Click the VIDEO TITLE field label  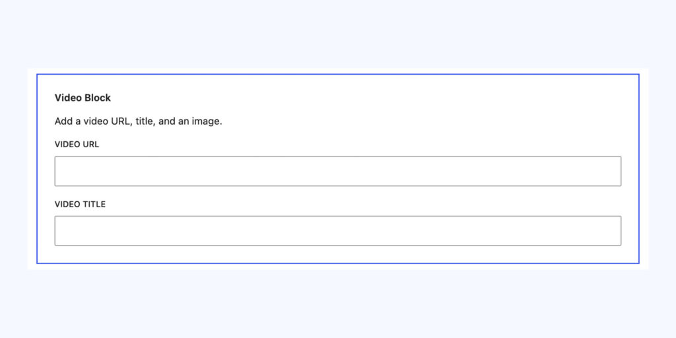click(80, 205)
